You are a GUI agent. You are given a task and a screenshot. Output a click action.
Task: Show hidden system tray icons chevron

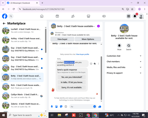click(118, 115)
